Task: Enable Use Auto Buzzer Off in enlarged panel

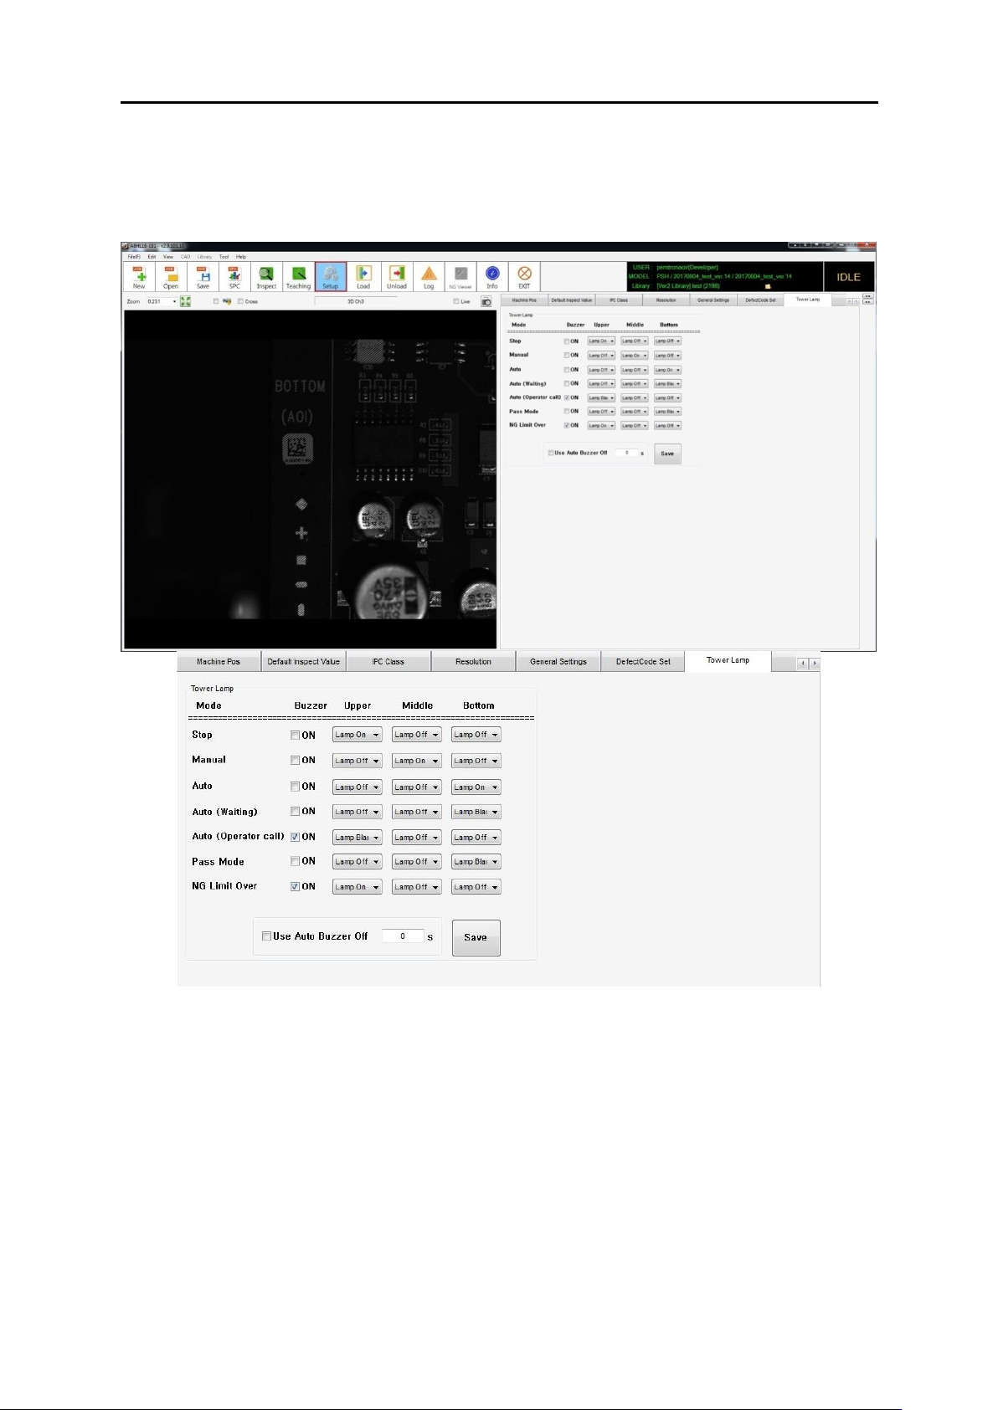Action: coord(266,936)
